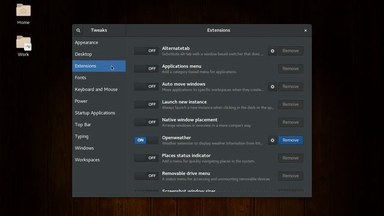
Task: Open the Tweaks search icon
Action: tap(78, 31)
